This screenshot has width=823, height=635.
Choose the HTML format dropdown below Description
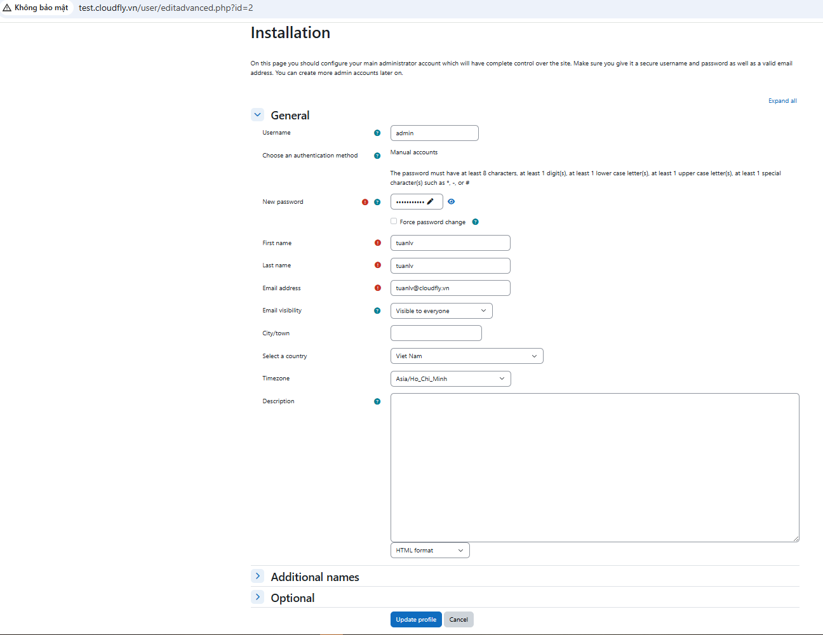[x=430, y=550]
